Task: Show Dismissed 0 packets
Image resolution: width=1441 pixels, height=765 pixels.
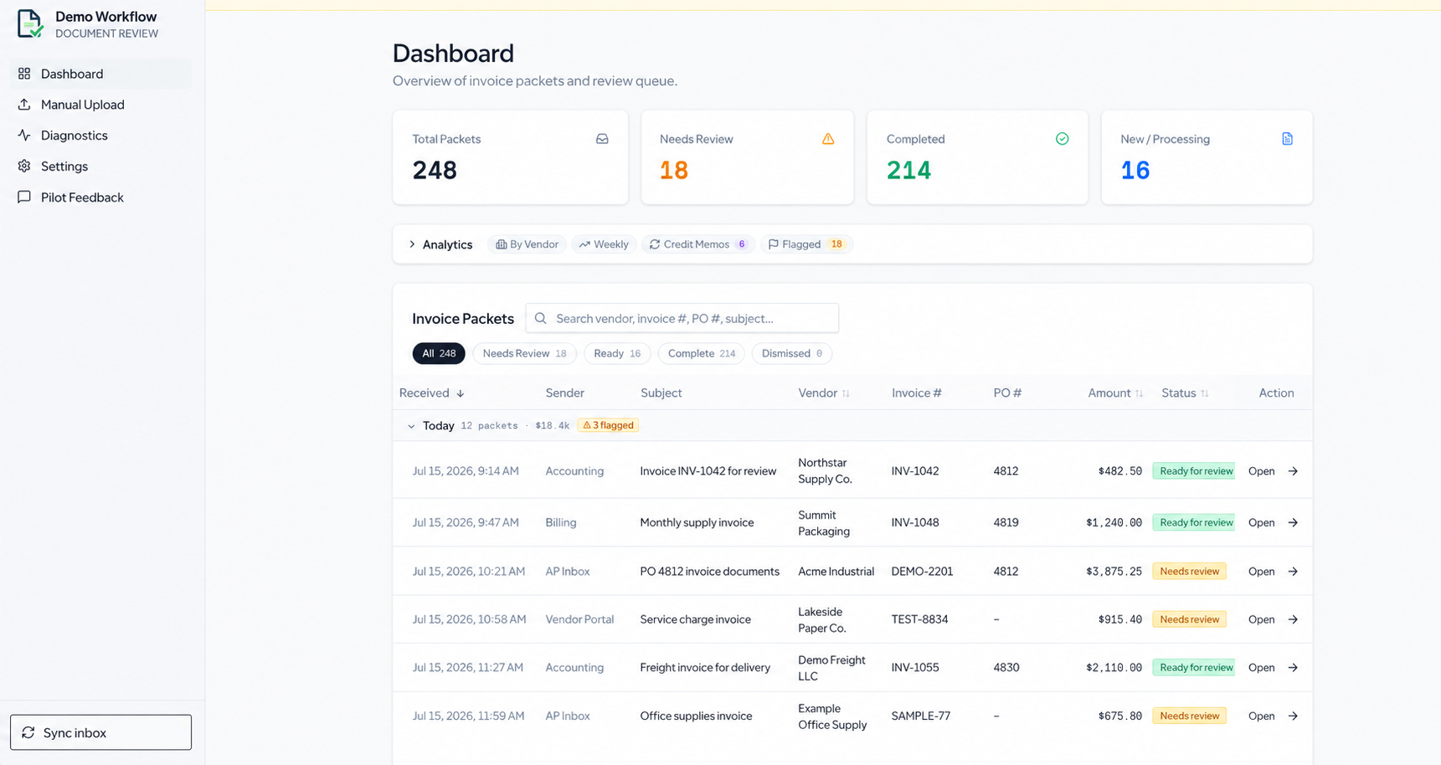Action: pos(792,353)
